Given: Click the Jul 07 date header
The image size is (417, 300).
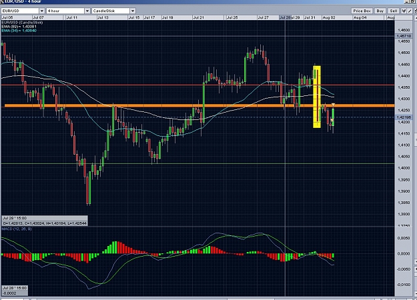Looking at the screenshot, I should click(x=38, y=17).
